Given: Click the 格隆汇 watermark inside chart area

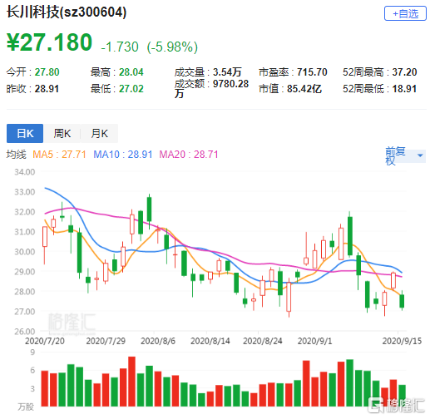Looking at the screenshot, I should coord(72,323).
